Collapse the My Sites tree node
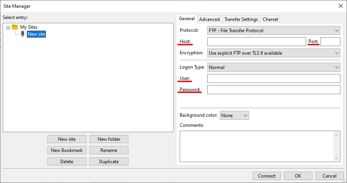Screen dimensions: 347x183 [x=8, y=28]
